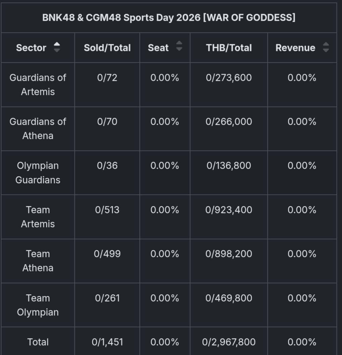This screenshot has height=355, width=342.
Task: Click the Total row label
Action: pyautogui.click(x=38, y=342)
